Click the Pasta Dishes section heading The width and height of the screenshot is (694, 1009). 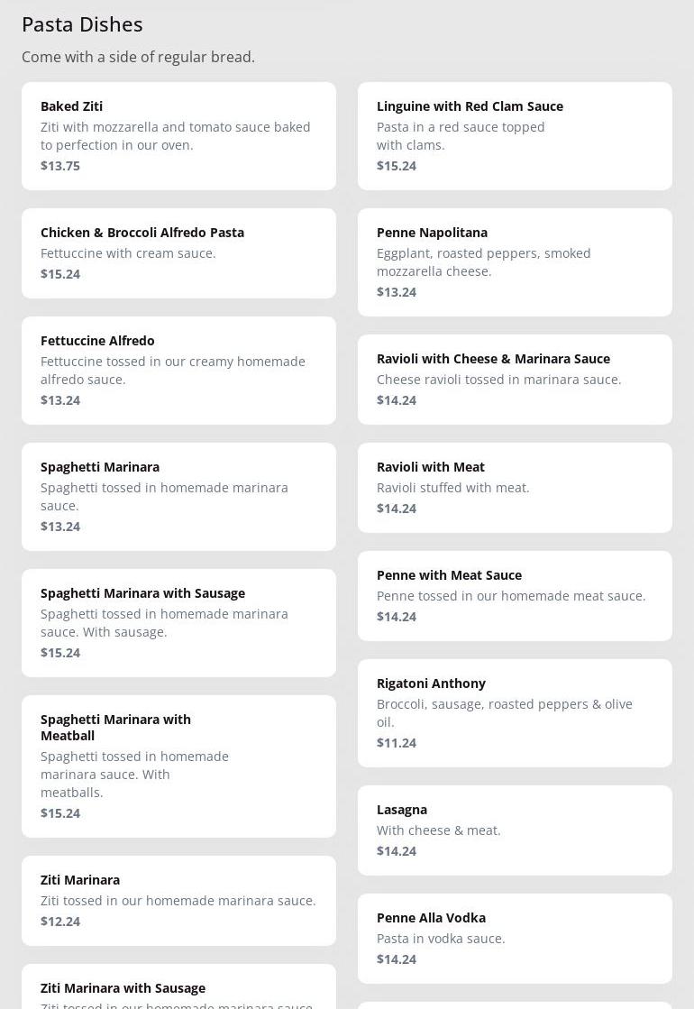click(82, 24)
